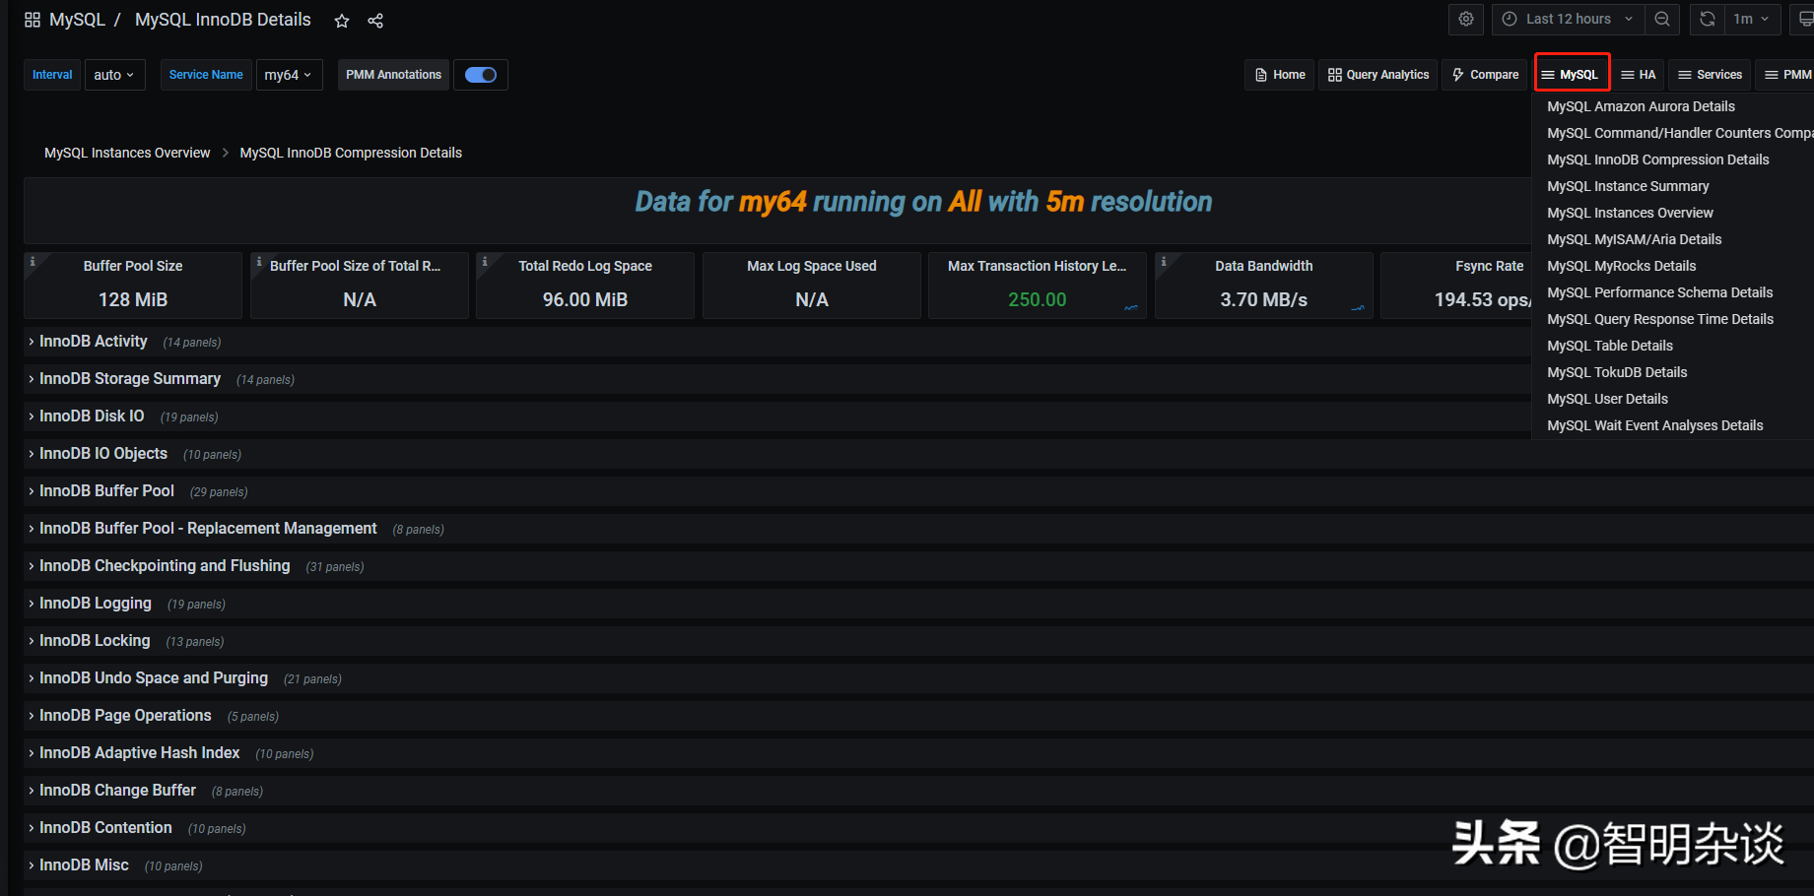Expand the InnoDB Contention row
1814x896 pixels.
click(105, 828)
